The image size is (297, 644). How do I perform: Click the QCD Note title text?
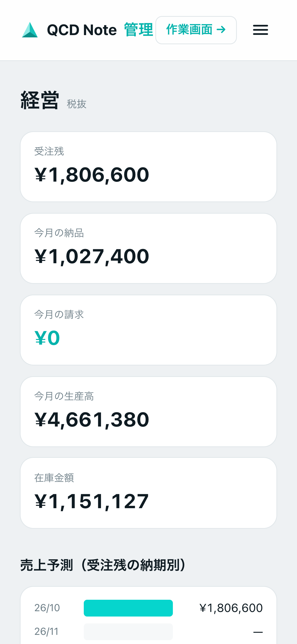pyautogui.click(x=82, y=30)
